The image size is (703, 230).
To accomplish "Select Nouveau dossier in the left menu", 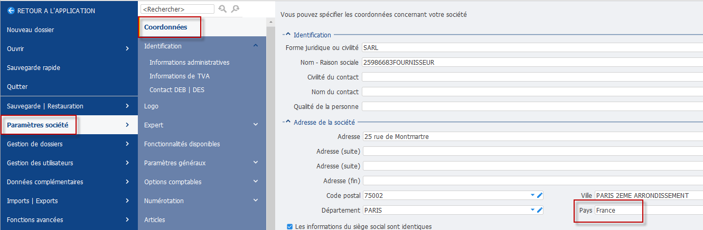I will point(69,30).
